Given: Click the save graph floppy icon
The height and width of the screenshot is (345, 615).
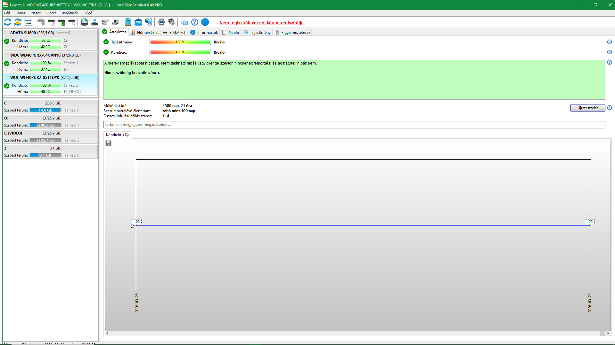Looking at the screenshot, I should (x=109, y=143).
